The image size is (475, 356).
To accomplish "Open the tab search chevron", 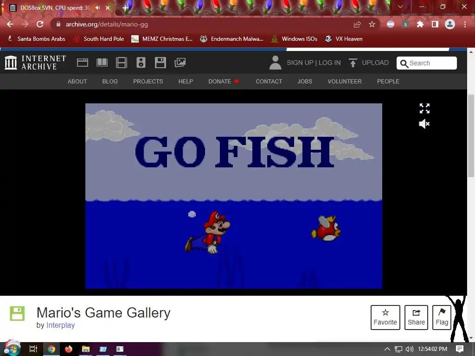I will tap(400, 6).
